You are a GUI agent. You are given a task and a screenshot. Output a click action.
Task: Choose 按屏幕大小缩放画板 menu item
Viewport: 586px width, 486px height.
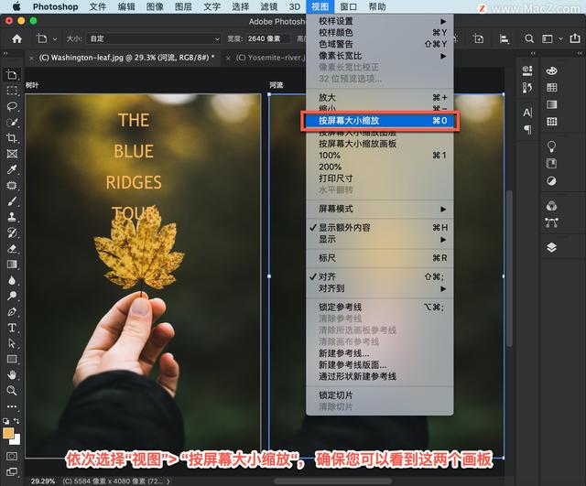coord(379,144)
